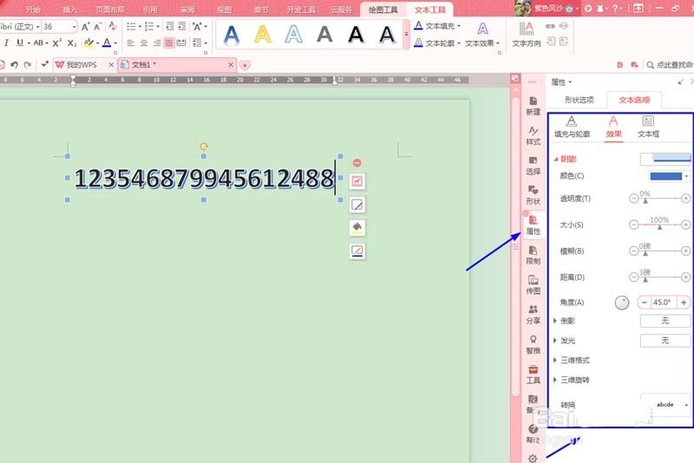694x463 pixels.
Task: Open the 引用 ribbon tab
Action: [150, 10]
